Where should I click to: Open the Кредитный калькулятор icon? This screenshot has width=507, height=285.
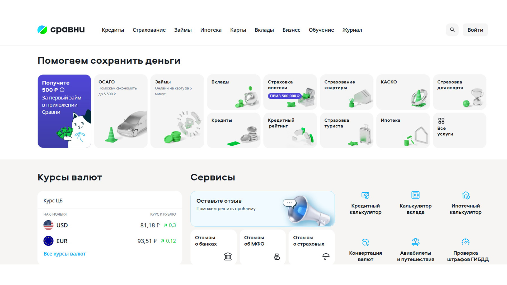[365, 195]
